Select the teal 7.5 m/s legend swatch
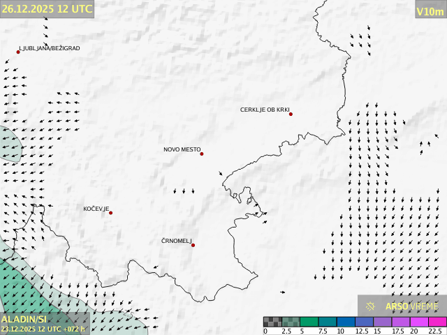Viewport: 447px width, 335px height. (327, 322)
